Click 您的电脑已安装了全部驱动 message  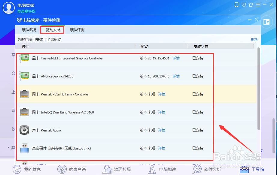40,39
